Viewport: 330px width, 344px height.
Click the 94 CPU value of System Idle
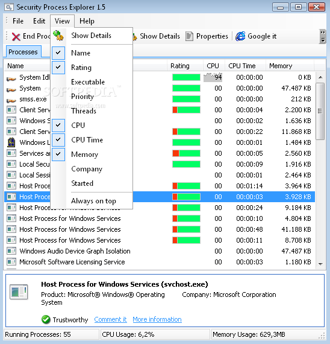[x=218, y=77]
